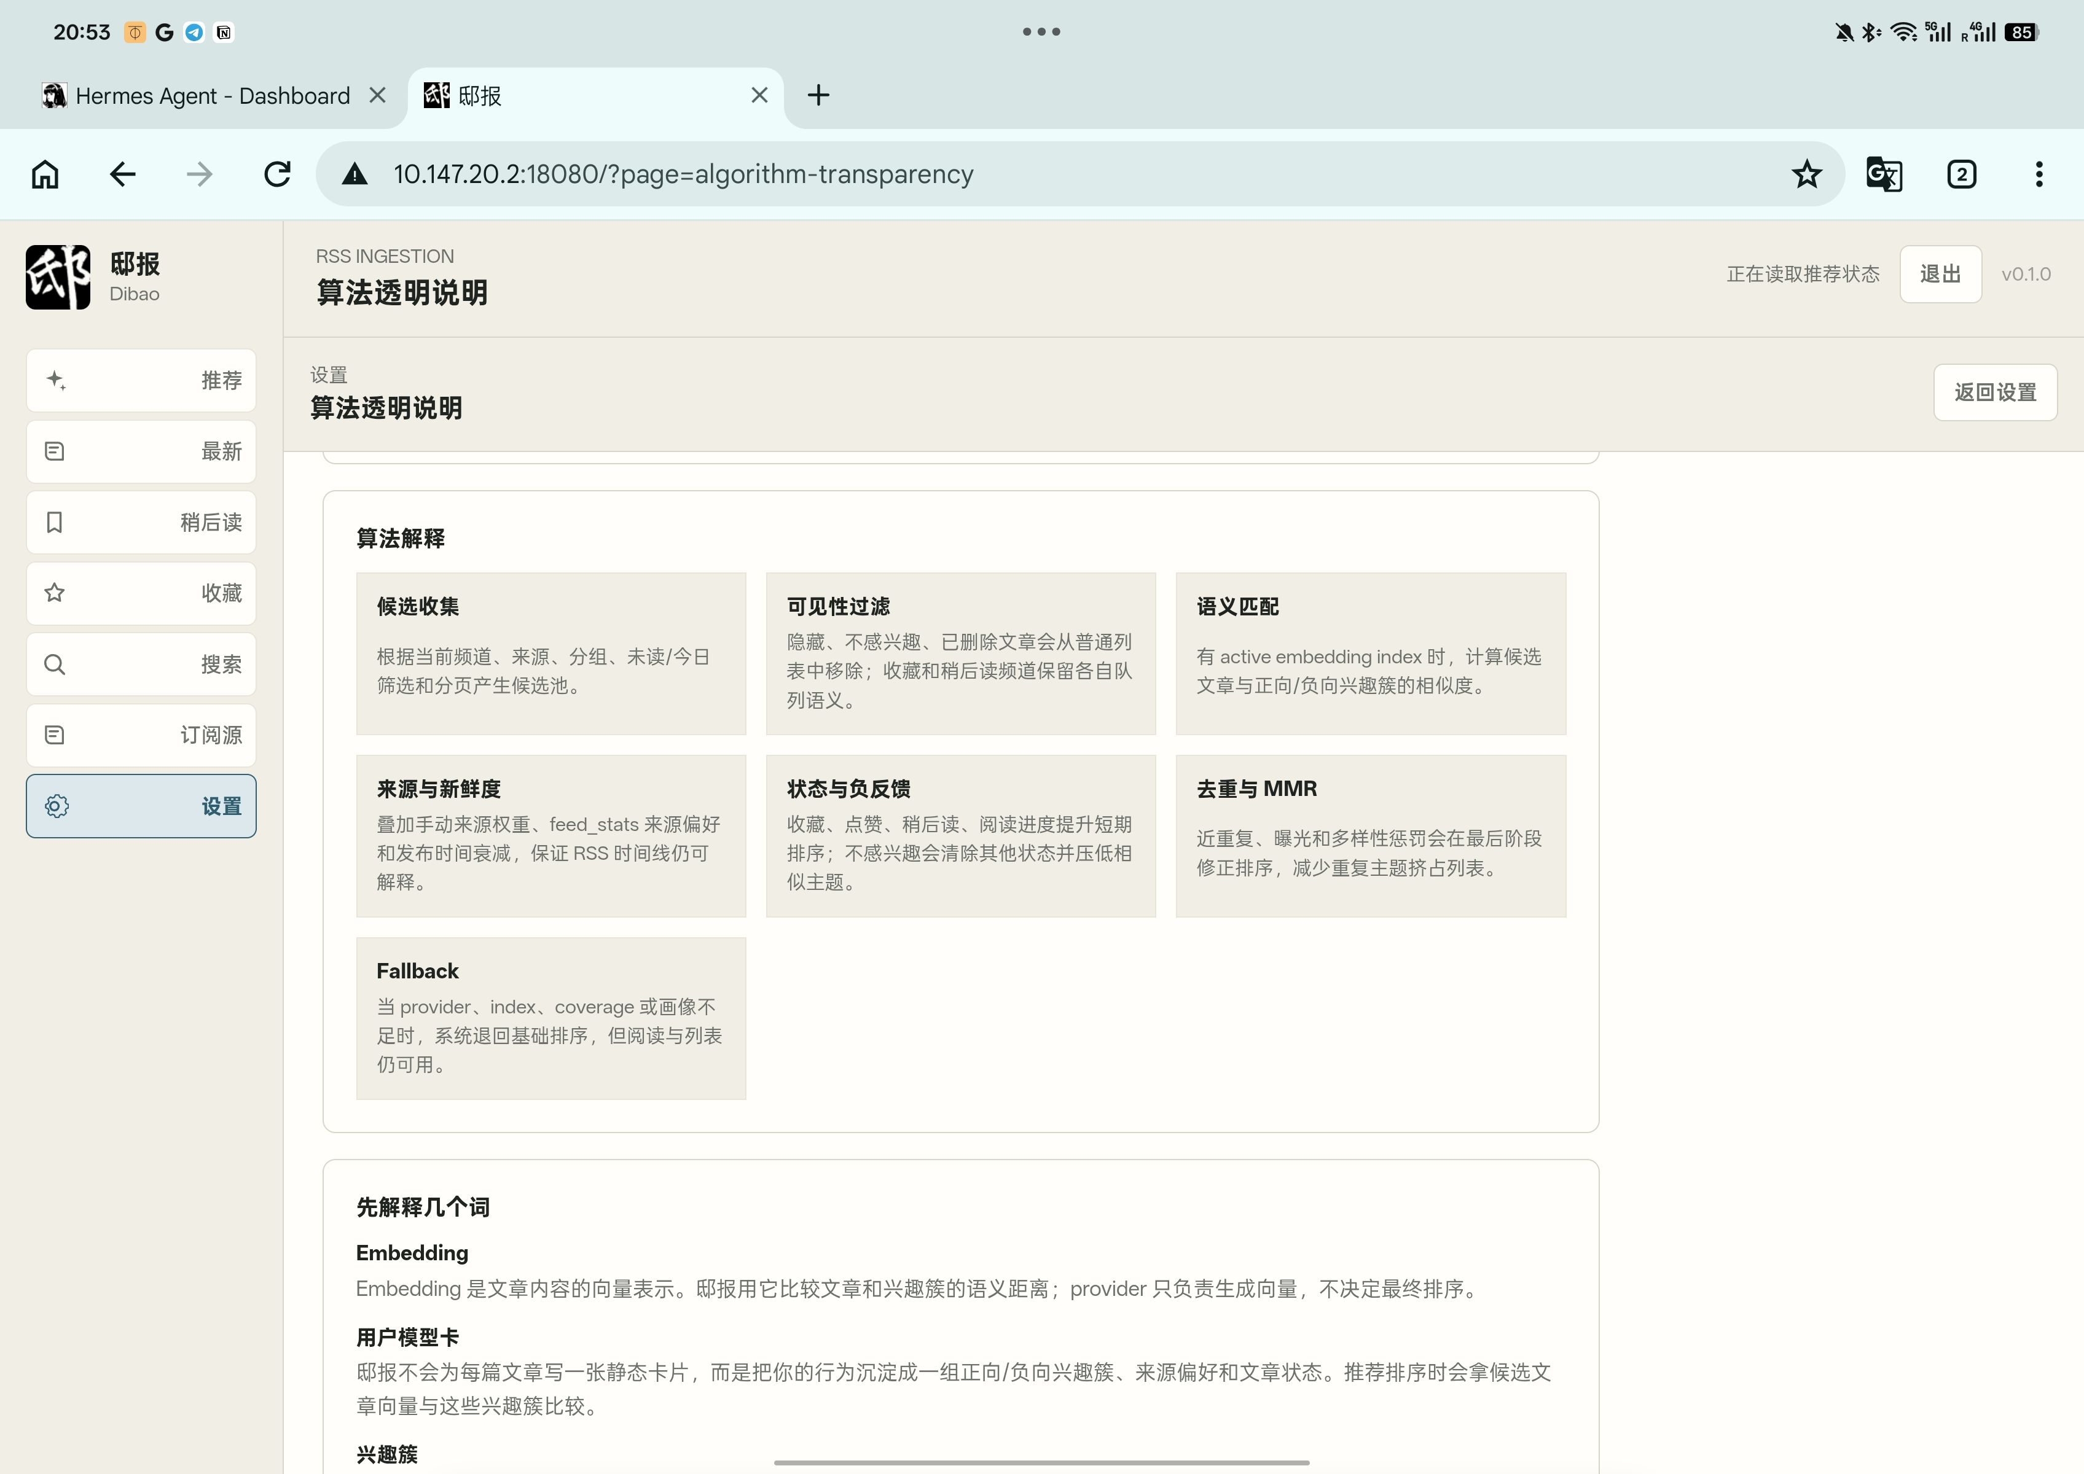2084x1474 pixels.
Task: Bookmark this page with star icon
Action: pyautogui.click(x=1807, y=173)
